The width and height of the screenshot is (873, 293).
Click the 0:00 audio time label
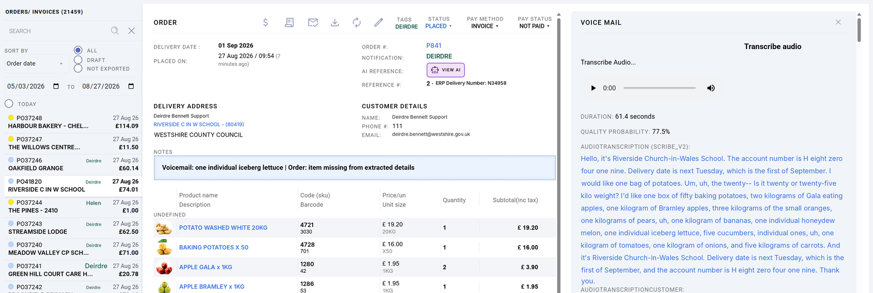coord(609,88)
